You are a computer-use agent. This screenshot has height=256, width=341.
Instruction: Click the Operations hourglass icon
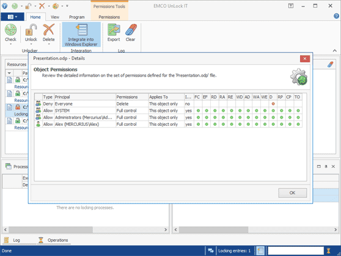41,240
